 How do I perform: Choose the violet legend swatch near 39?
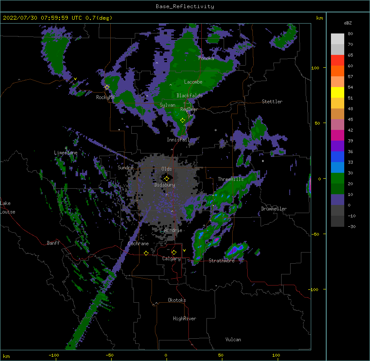[337, 146]
